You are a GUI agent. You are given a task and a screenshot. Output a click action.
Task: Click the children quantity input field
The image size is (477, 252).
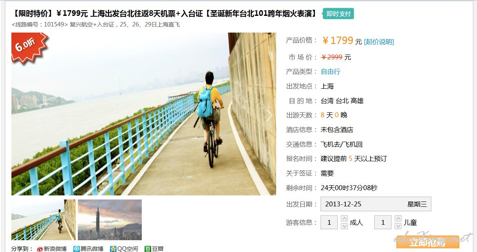pos(382,222)
